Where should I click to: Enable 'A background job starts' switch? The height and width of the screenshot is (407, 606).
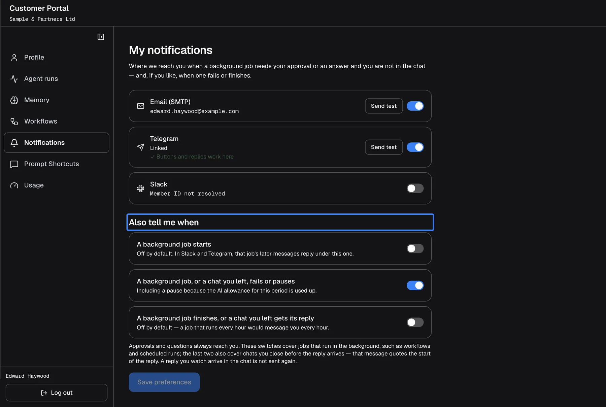415,248
